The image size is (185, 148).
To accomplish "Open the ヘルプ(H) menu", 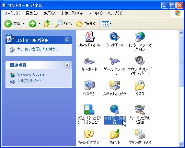I will coord(115,13).
